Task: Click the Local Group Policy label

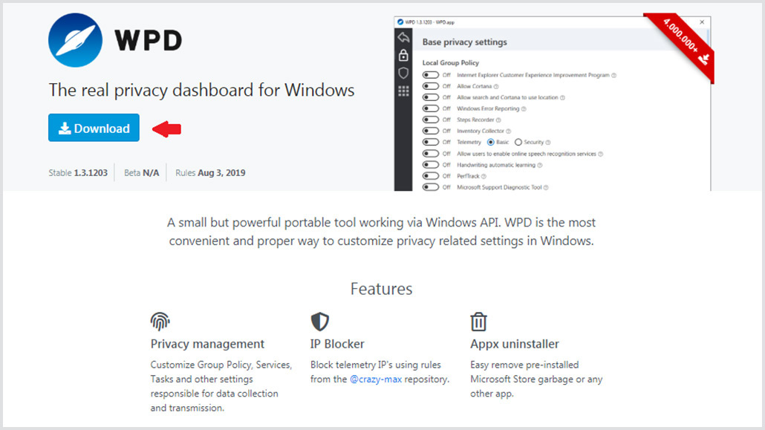Action: tap(450, 63)
